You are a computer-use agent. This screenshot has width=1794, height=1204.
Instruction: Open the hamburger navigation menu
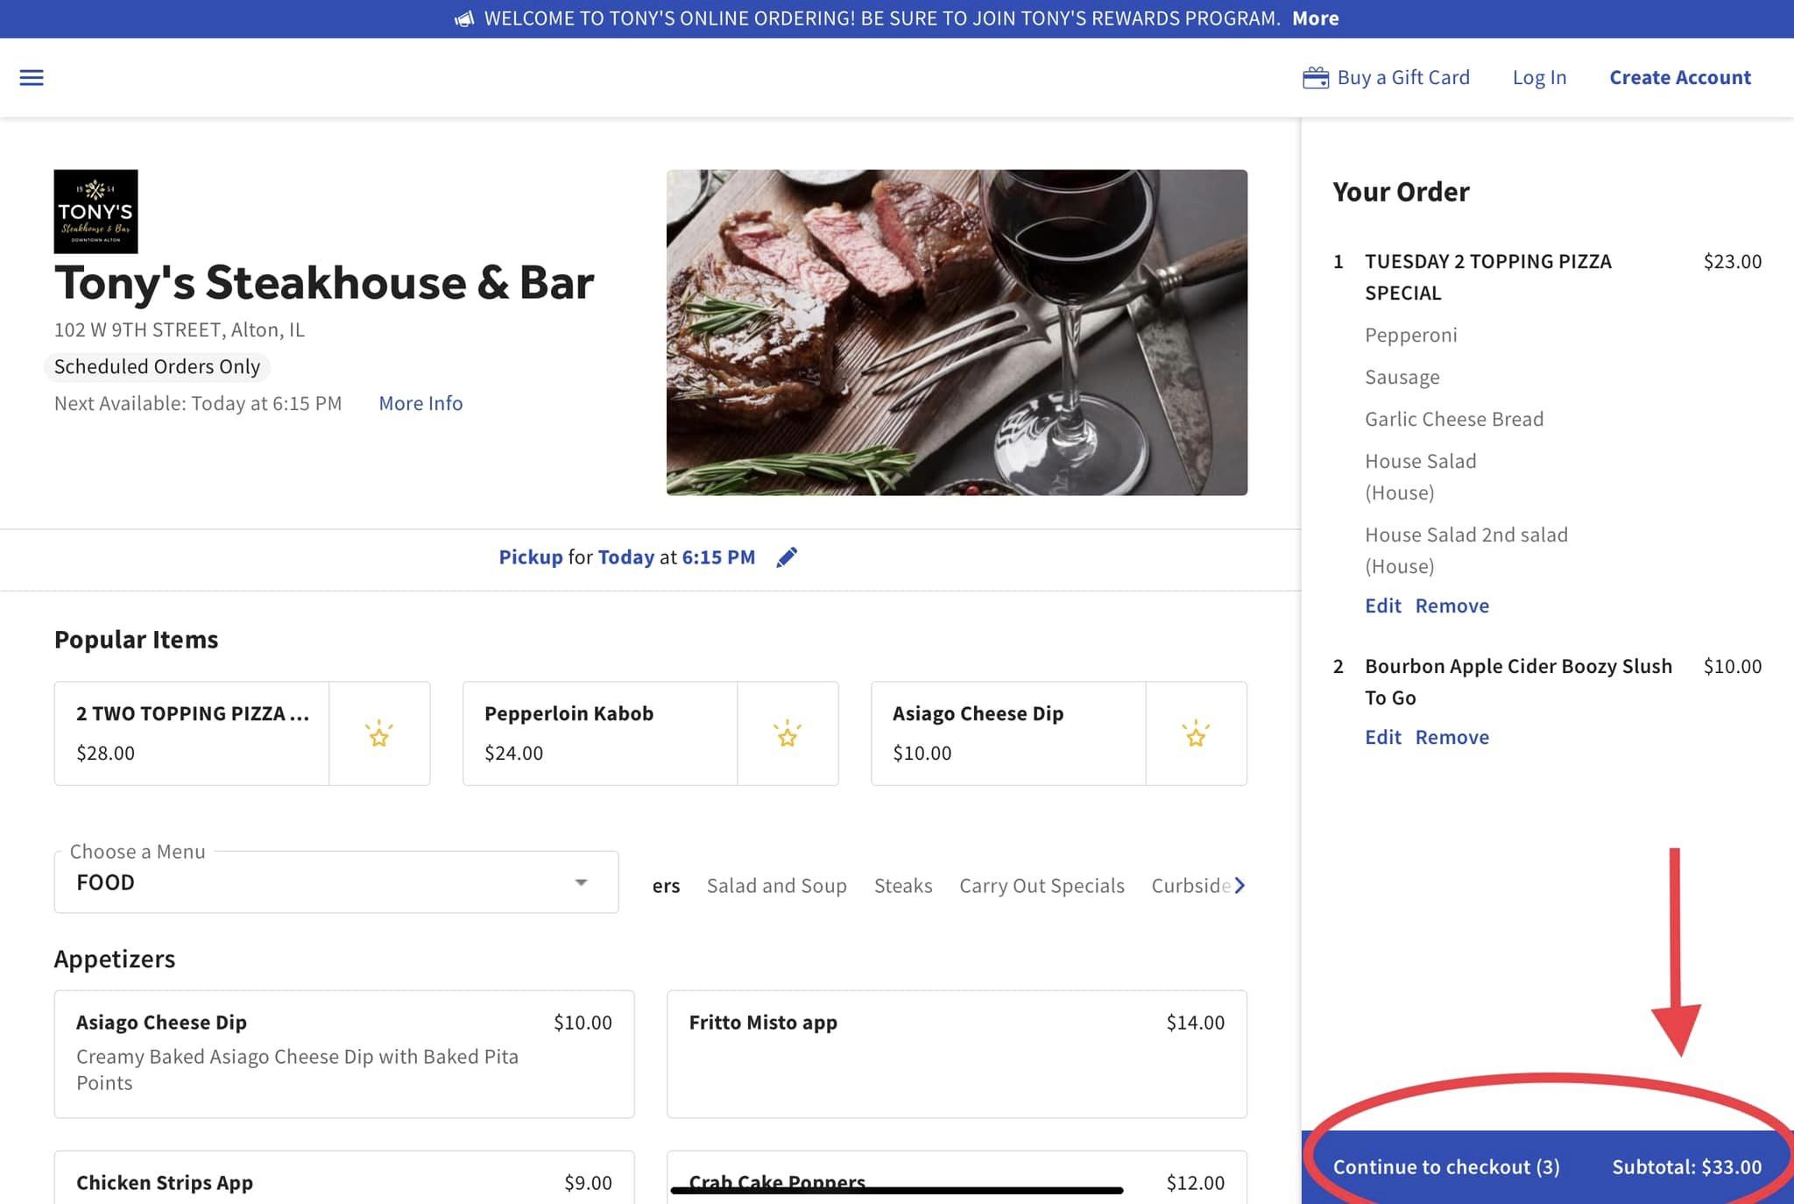pos(32,78)
